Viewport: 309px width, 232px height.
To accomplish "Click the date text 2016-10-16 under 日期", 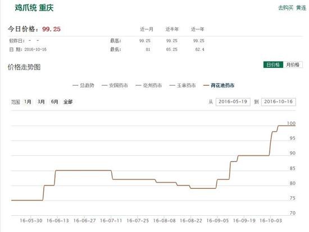I will [x=35, y=49].
